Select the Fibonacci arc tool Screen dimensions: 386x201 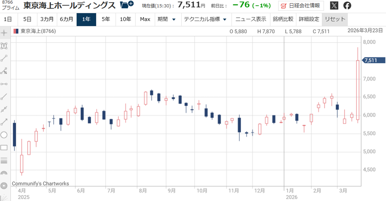(x=5, y=173)
